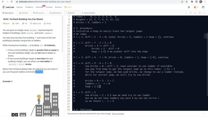Click the browser forward arrow

[7, 2]
